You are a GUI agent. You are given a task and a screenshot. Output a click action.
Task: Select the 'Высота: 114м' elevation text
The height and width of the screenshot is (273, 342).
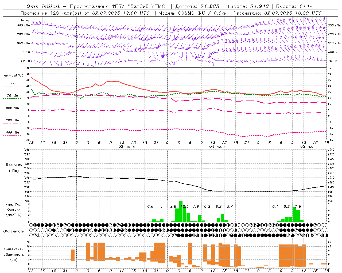(294, 6)
